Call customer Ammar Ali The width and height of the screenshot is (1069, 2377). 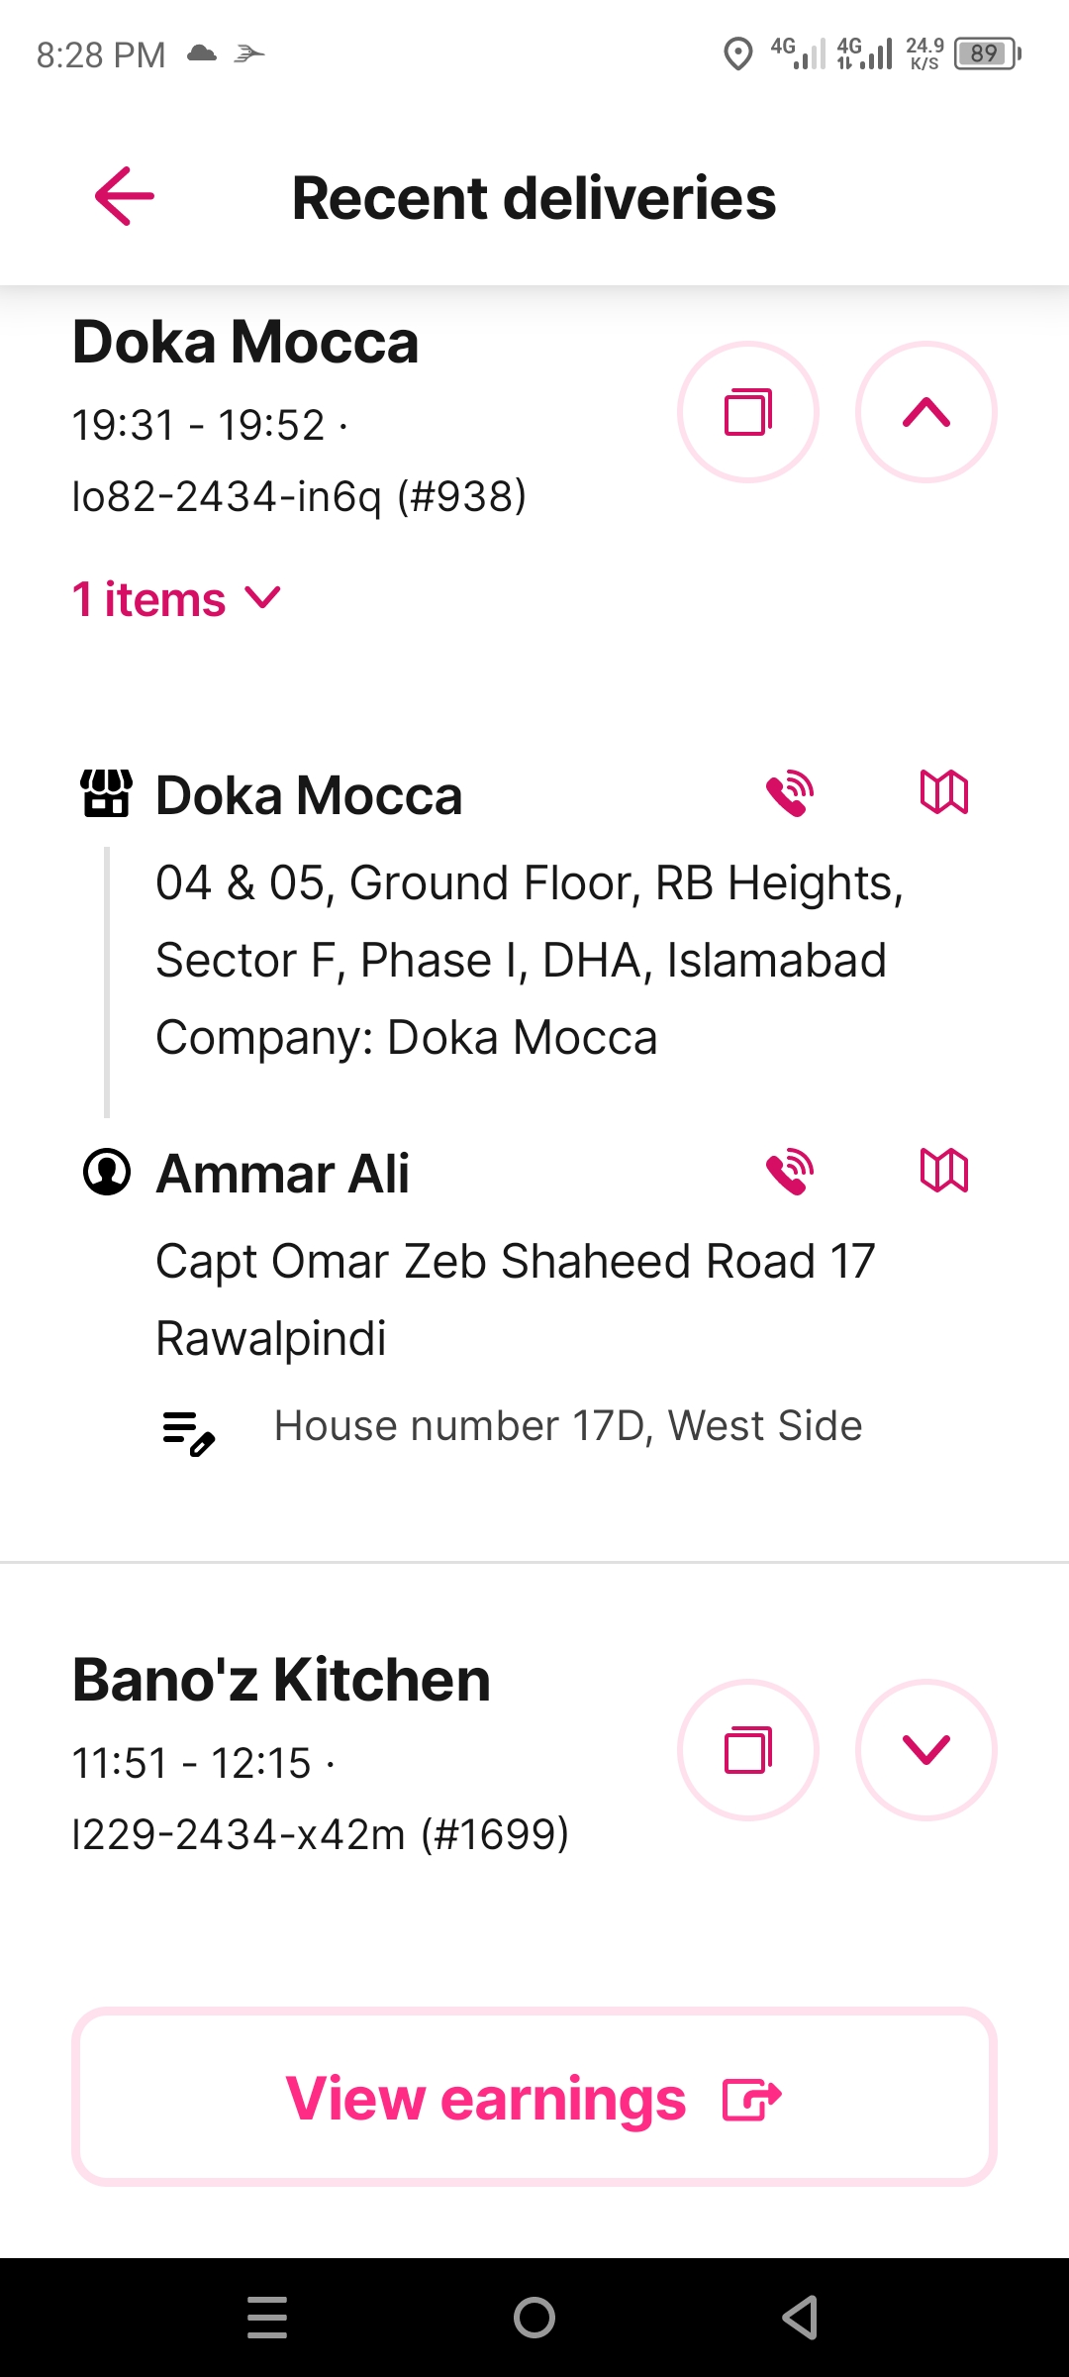(x=790, y=1173)
